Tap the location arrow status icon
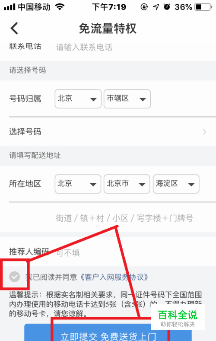The image size is (216, 341). 156,7
